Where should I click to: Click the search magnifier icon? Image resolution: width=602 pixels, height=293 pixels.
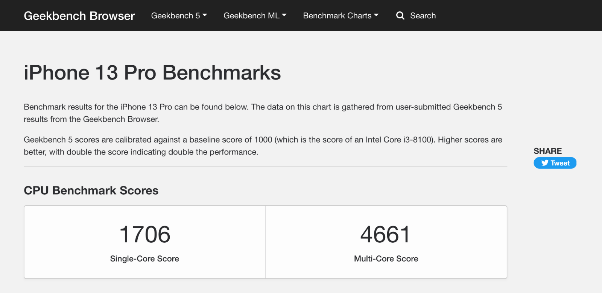point(400,15)
